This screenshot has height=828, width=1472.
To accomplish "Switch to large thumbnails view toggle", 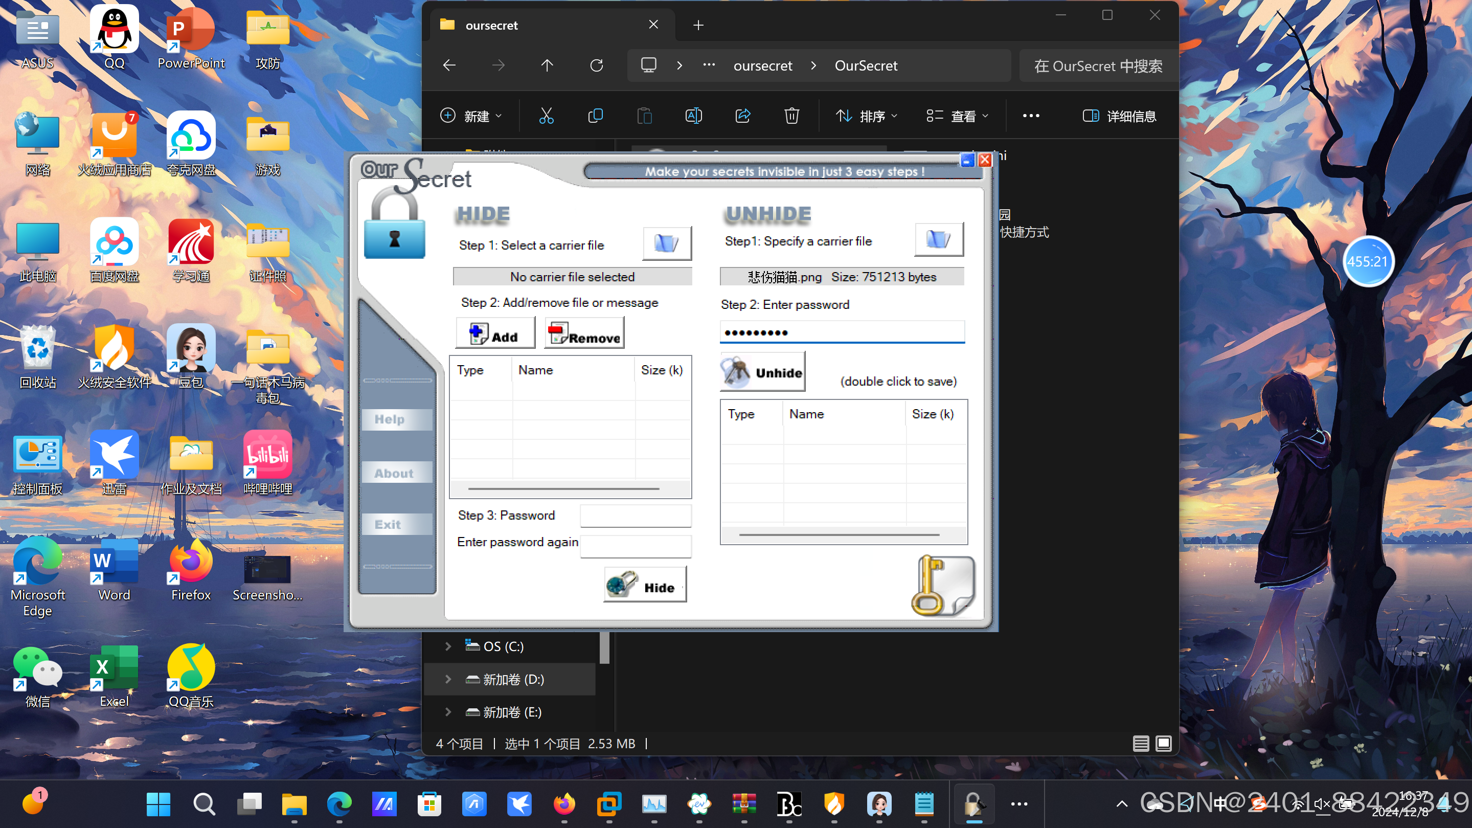I will pyautogui.click(x=1163, y=743).
